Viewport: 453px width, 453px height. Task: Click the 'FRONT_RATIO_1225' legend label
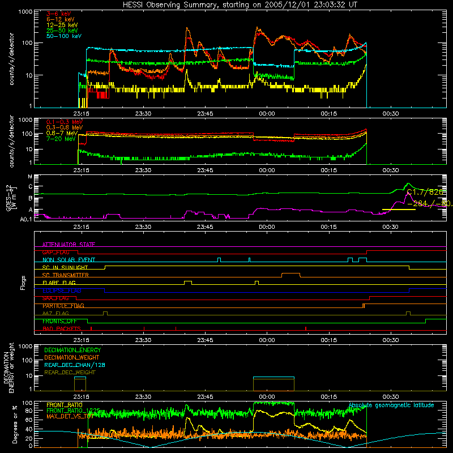point(73,411)
